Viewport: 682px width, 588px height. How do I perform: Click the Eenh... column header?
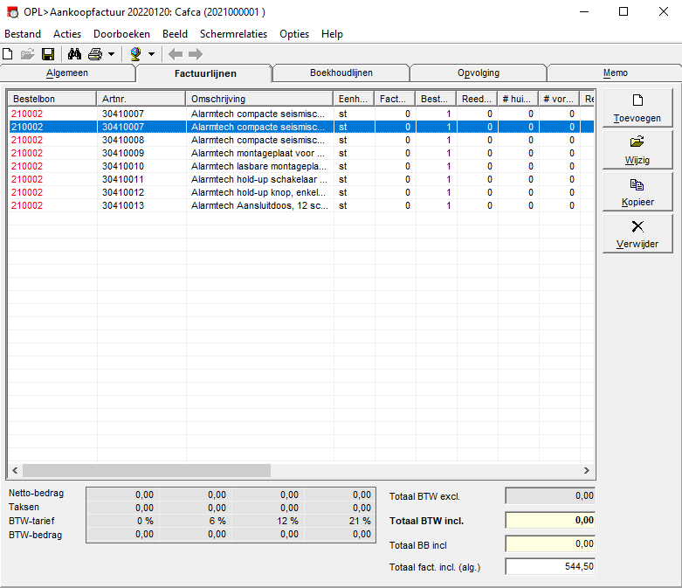[354, 99]
